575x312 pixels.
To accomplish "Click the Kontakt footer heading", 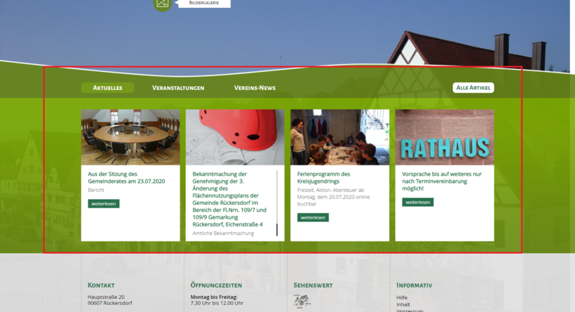I will point(101,285).
